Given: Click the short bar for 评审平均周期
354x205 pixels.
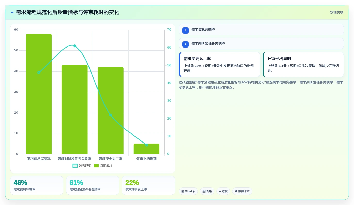Looking at the screenshot, I should coord(146,149).
